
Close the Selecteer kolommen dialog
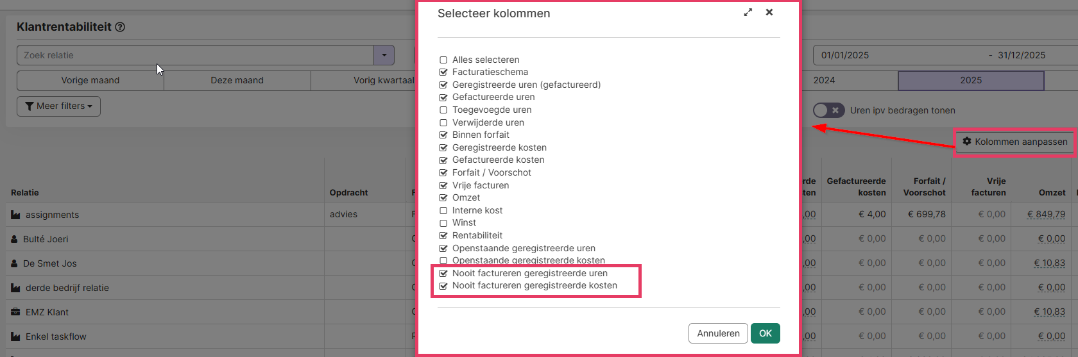pyautogui.click(x=769, y=12)
